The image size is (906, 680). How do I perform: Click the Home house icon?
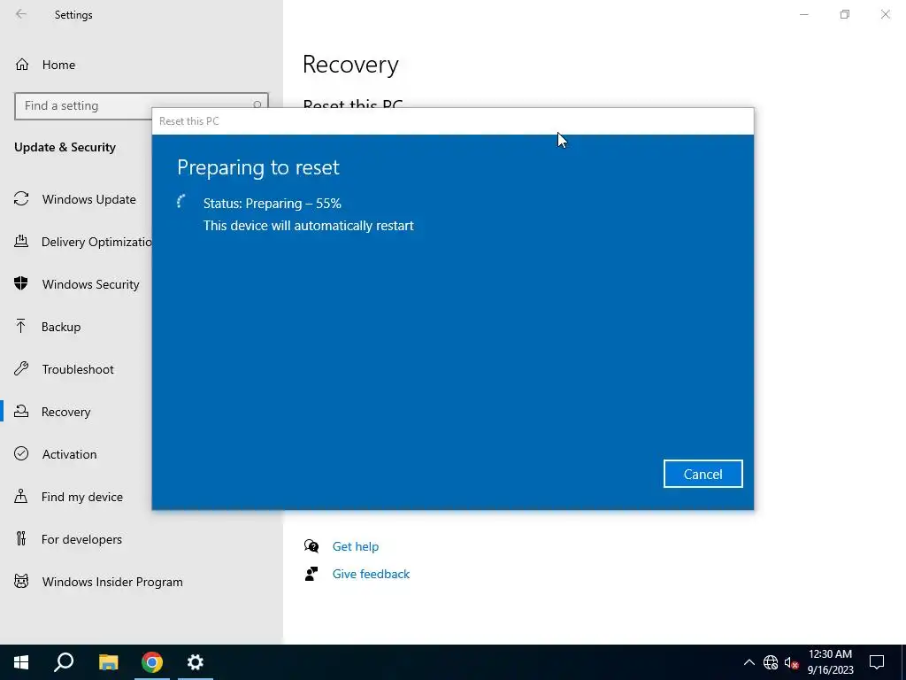[x=22, y=65]
